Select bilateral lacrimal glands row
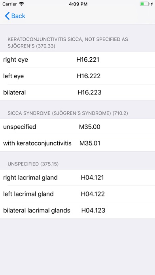 (x=77, y=210)
